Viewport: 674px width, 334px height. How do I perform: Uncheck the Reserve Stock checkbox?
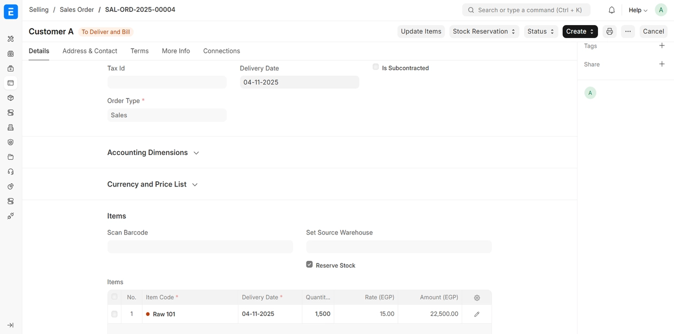(309, 265)
